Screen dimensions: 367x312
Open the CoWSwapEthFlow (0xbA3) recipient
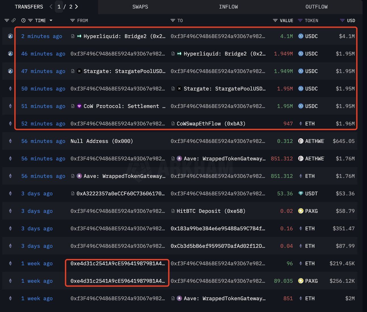211,124
